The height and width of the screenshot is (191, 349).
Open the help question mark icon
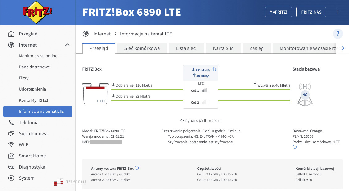(x=338, y=34)
